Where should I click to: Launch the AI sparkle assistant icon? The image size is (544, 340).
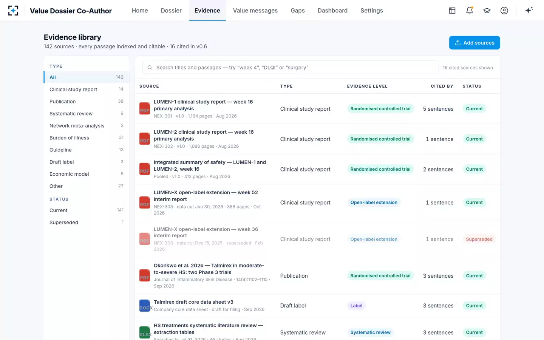click(529, 10)
